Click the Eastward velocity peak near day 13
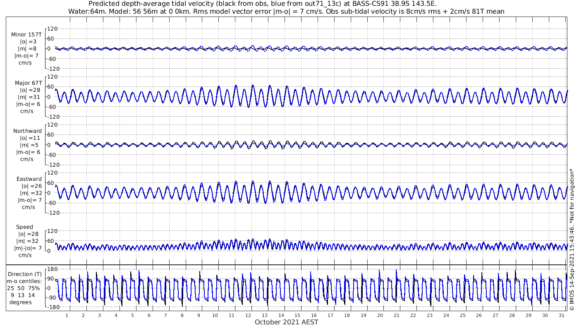Image resolution: width=579 pixels, height=331 pixels. pos(270,182)
